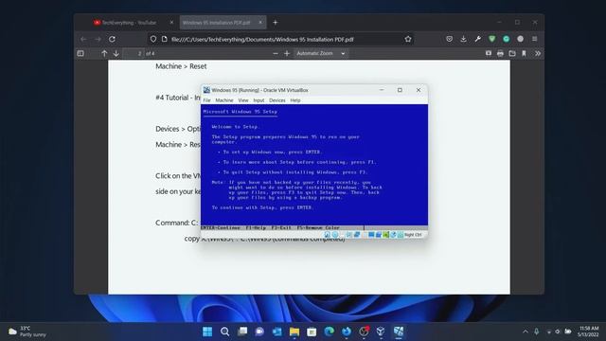Click the green circular extension icon

point(507,39)
